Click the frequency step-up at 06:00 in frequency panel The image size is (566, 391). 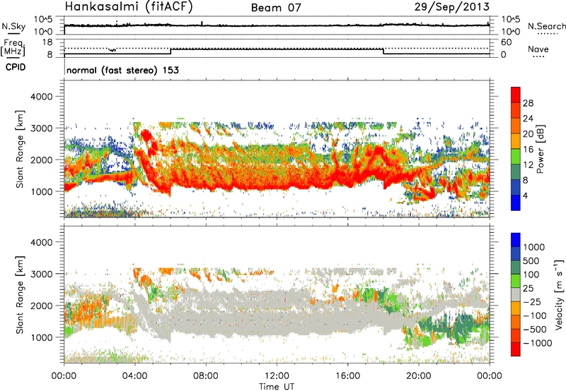click(x=171, y=51)
